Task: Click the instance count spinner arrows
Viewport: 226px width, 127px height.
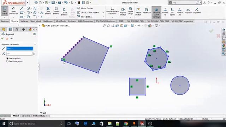Action: pyautogui.click(x=34, y=54)
